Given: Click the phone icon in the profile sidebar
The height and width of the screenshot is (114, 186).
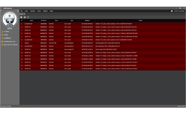Looking at the screenshot, I should coord(2,38).
